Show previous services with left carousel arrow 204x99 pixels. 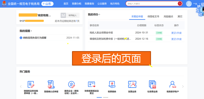(21, 86)
